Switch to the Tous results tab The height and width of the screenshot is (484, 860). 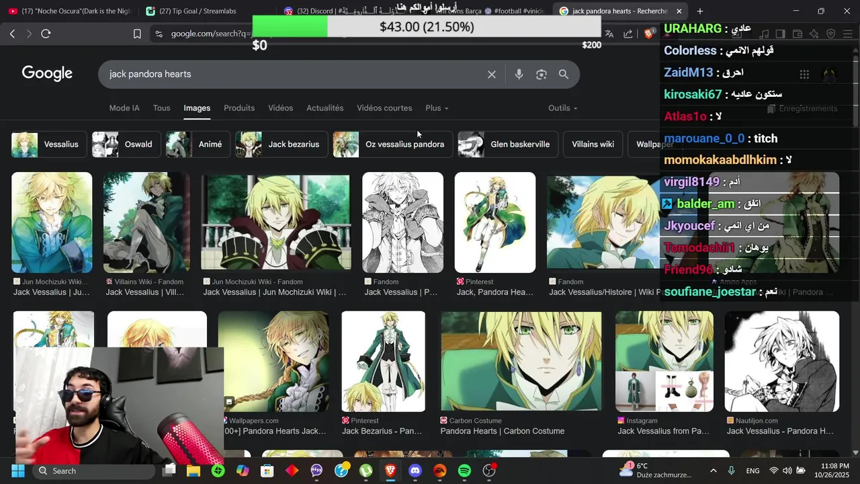point(161,108)
